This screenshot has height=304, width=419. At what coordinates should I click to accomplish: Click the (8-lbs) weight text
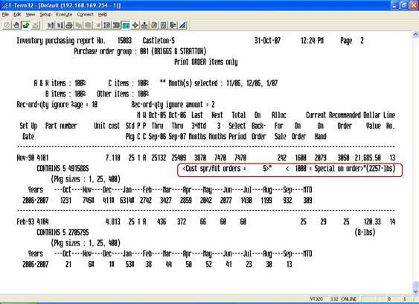pyautogui.click(x=365, y=232)
